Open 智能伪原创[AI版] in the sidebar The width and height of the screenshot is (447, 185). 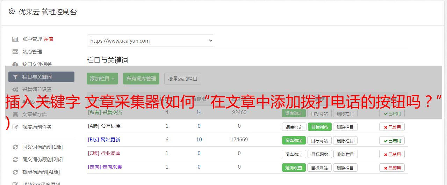click(x=41, y=172)
